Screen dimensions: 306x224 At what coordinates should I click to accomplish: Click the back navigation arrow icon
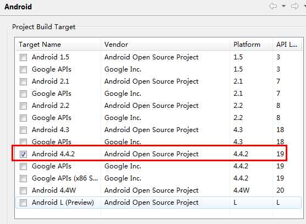(x=272, y=6)
